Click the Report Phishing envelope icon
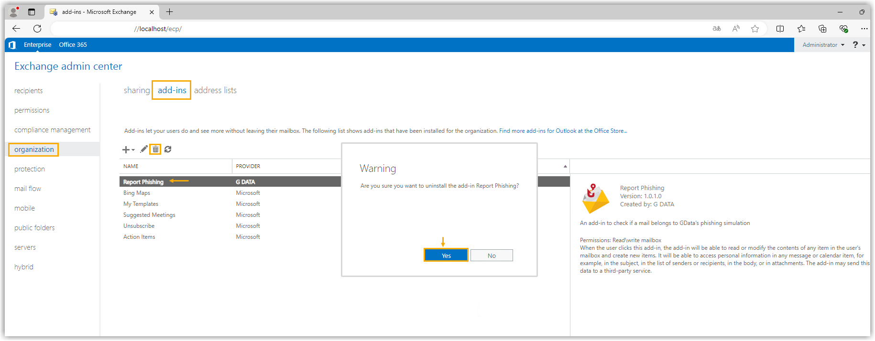The height and width of the screenshot is (341, 875). tap(595, 199)
